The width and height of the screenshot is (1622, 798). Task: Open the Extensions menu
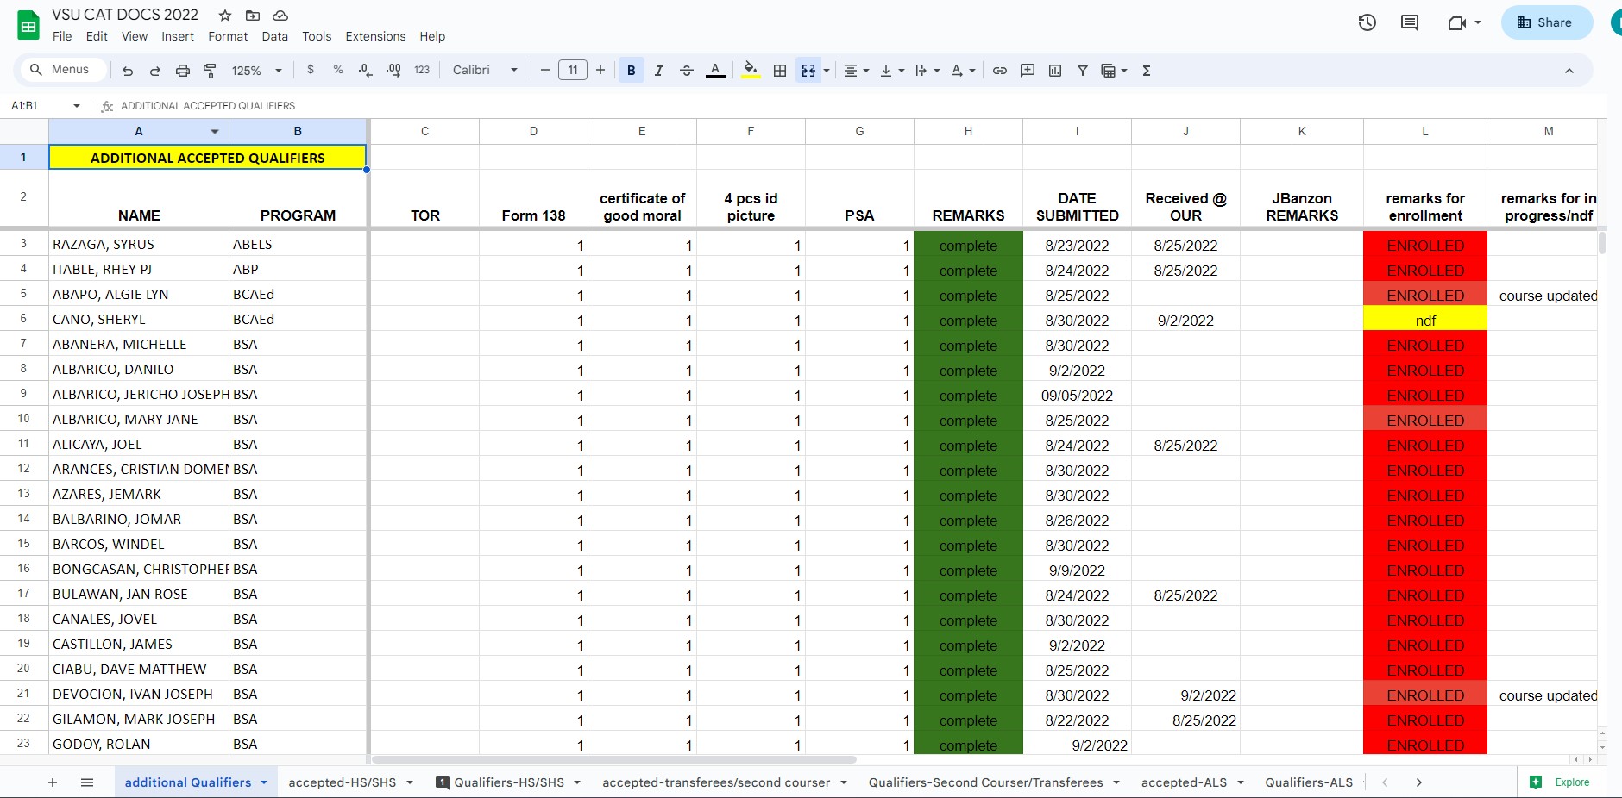(x=375, y=36)
